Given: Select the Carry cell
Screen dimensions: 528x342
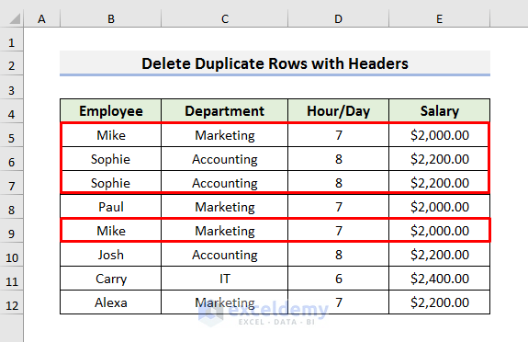Looking at the screenshot, I should [x=111, y=279].
